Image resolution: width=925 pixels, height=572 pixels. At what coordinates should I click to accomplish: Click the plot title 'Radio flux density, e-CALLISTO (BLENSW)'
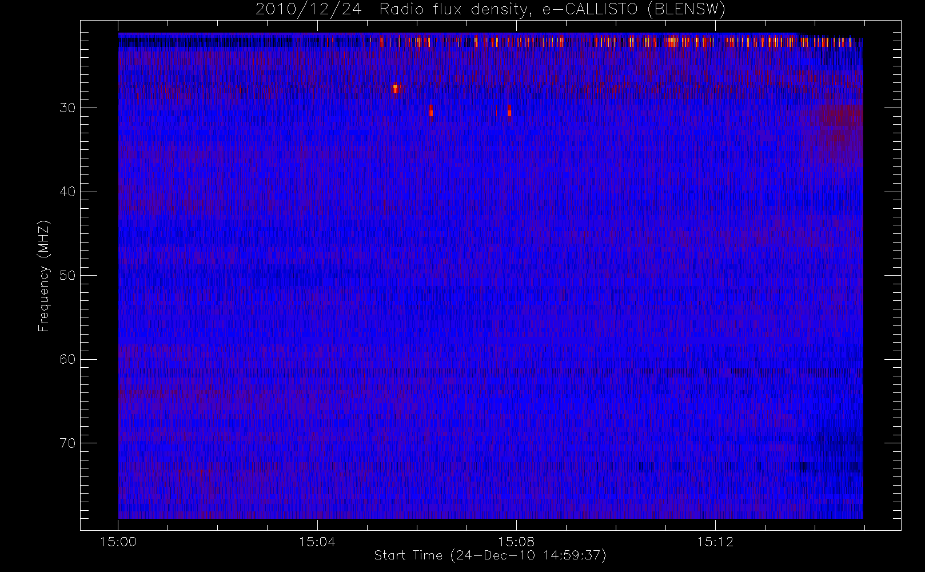coord(552,10)
